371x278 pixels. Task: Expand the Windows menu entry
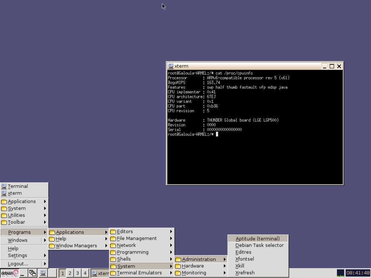(24, 240)
